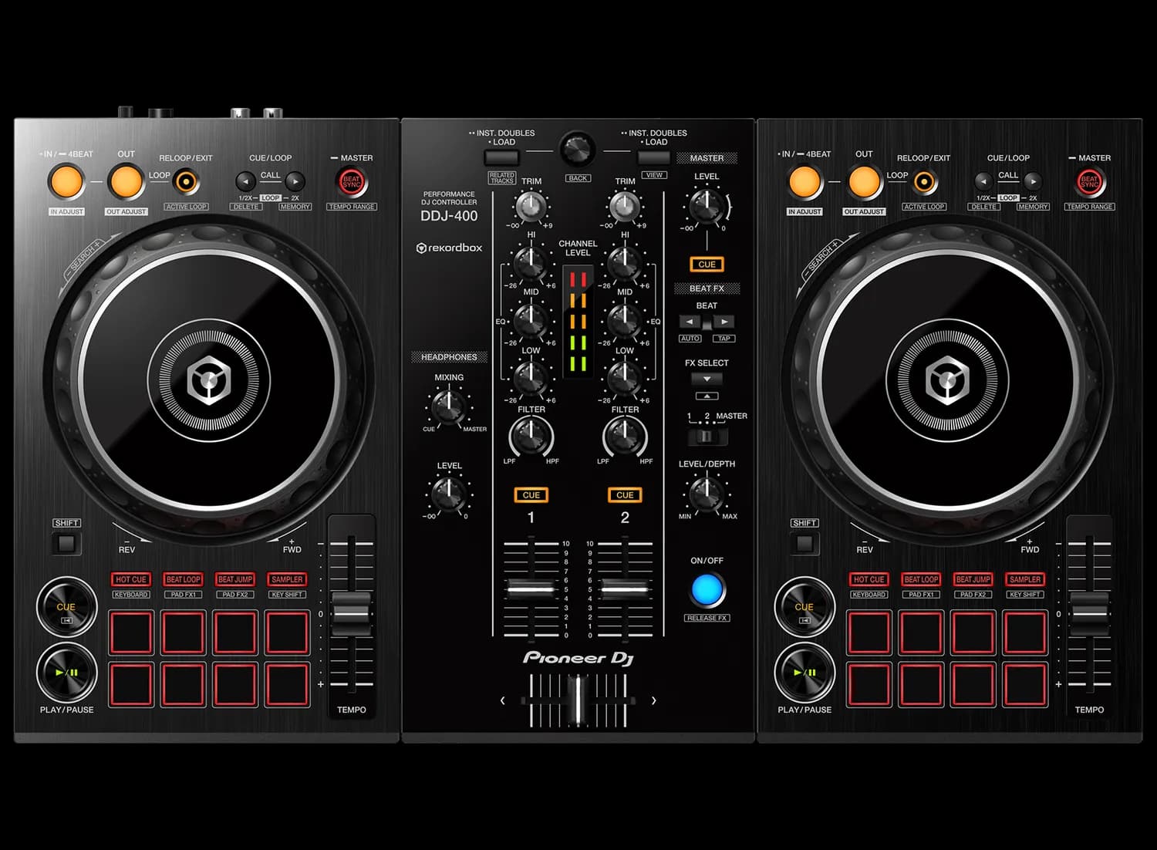Select BEAT LOOP pad mode on right deck
The width and height of the screenshot is (1157, 850).
[921, 579]
